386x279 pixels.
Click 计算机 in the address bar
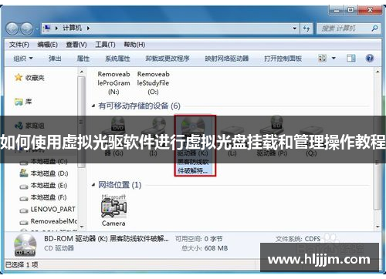click(x=73, y=28)
